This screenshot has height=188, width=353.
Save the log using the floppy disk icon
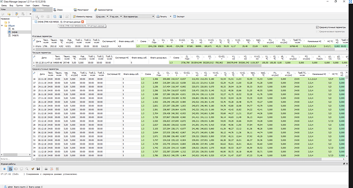[x=38, y=169]
